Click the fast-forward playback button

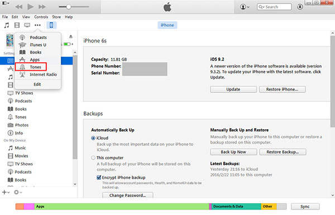pos(42,7)
